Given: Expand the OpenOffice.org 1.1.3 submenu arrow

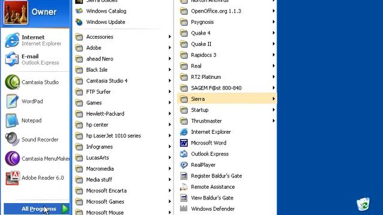Looking at the screenshot, I should pos(273,11).
